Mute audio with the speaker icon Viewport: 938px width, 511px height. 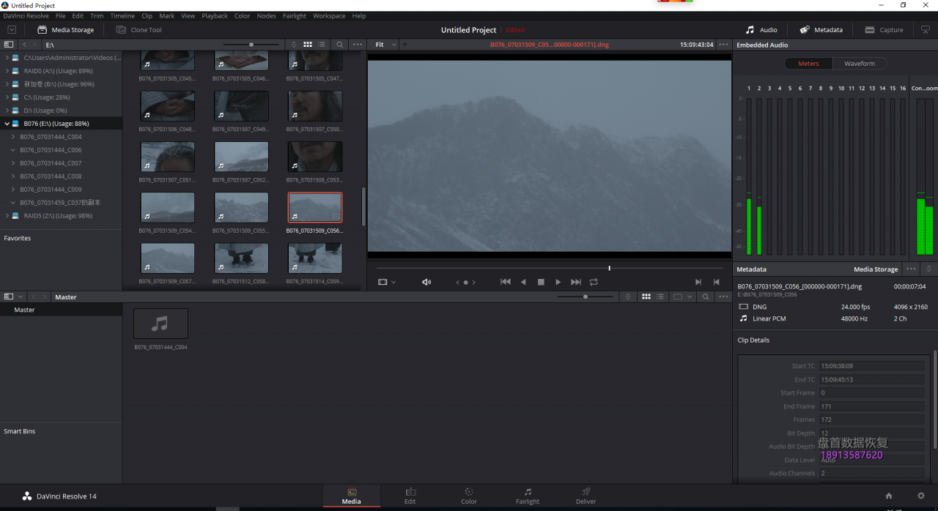click(x=426, y=282)
